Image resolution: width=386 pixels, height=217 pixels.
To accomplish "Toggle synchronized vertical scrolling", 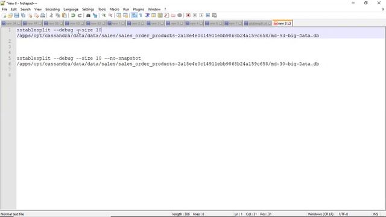I will (119, 15).
